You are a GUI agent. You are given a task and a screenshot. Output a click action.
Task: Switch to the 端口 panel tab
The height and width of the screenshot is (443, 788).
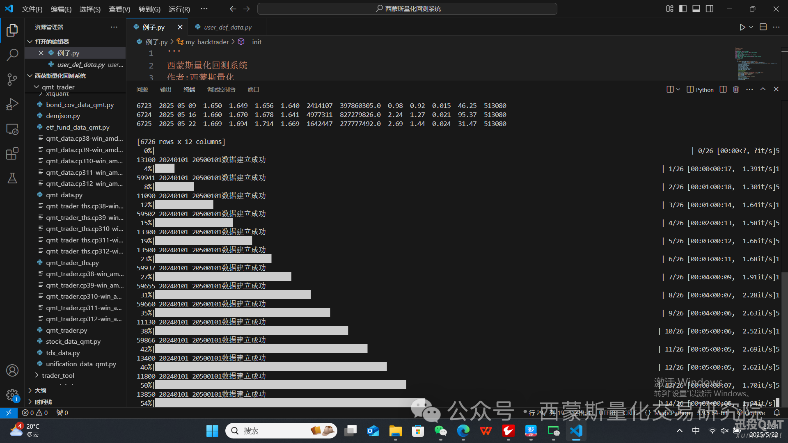tap(253, 89)
